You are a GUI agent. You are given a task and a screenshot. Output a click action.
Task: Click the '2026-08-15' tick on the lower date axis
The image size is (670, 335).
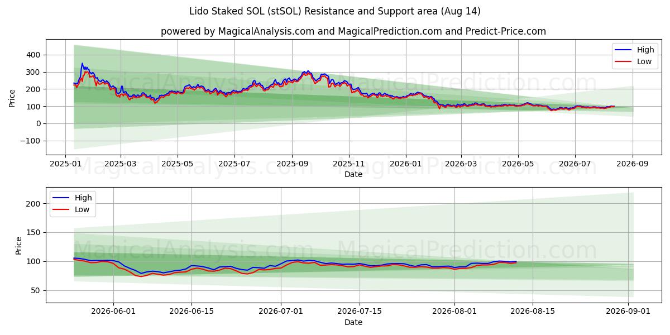[533, 312]
